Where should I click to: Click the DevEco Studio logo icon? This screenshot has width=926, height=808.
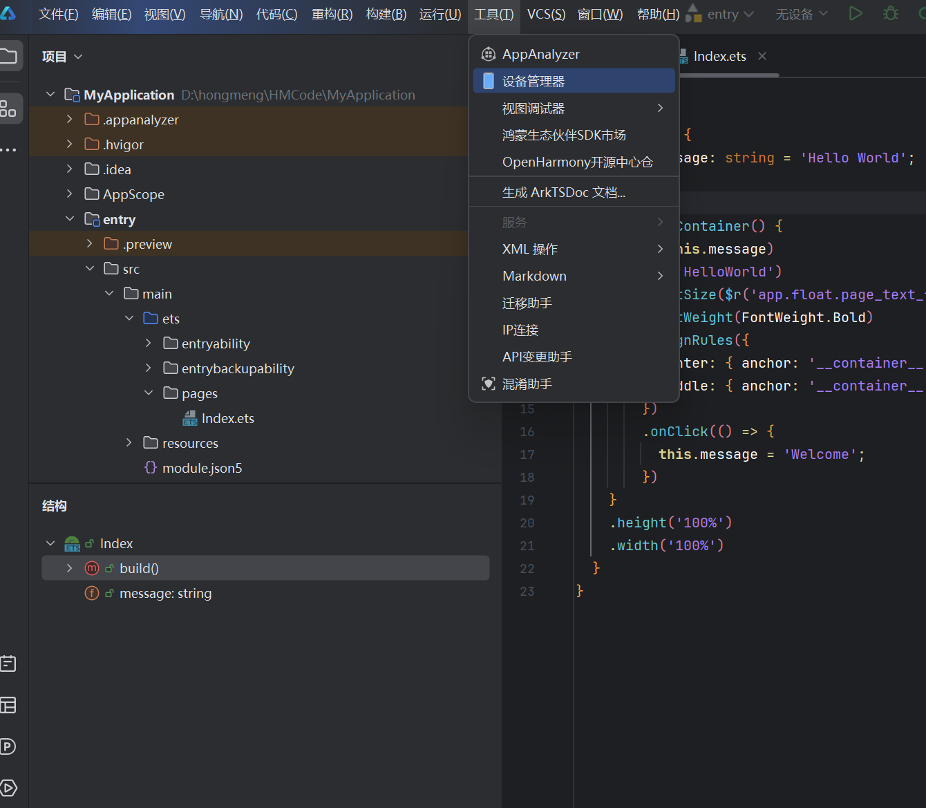point(7,13)
